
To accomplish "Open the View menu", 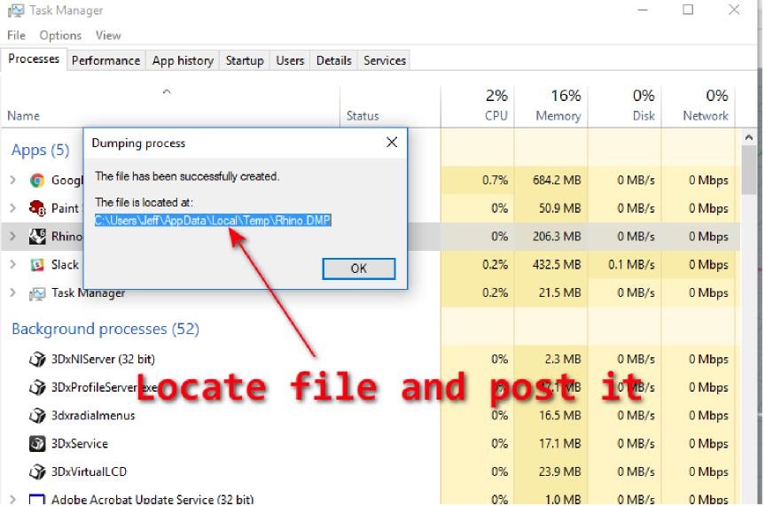I will coord(108,35).
